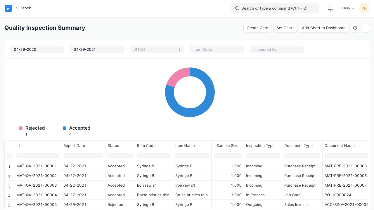Open the three-dot more options menu
Image resolution: width=374 pixels, height=210 pixels.
pyautogui.click(x=366, y=28)
